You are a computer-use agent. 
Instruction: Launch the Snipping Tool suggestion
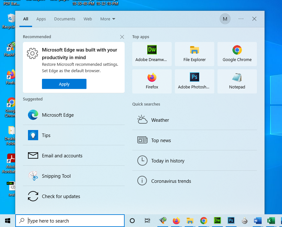[x=74, y=176]
